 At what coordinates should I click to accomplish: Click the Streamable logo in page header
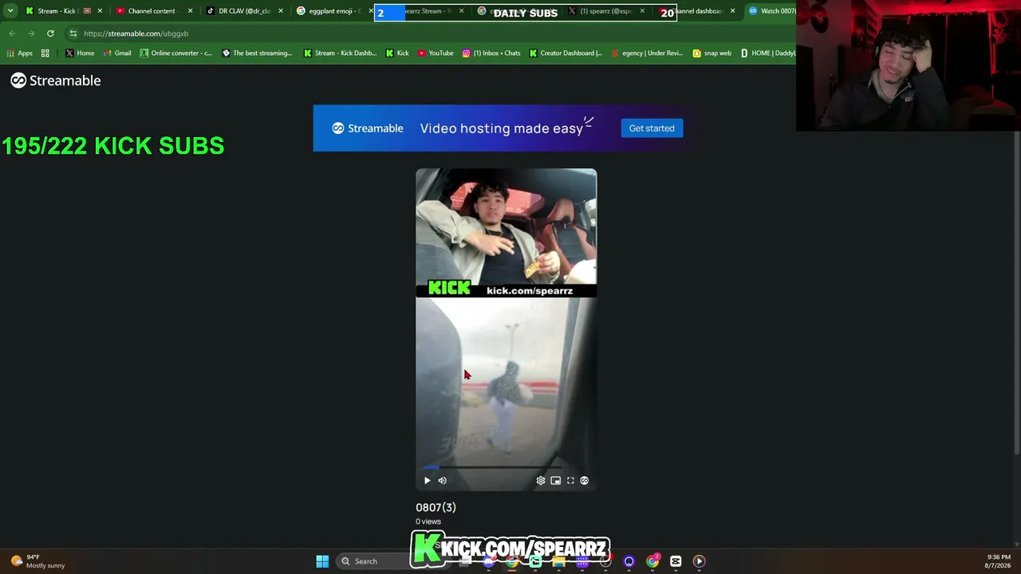56,81
